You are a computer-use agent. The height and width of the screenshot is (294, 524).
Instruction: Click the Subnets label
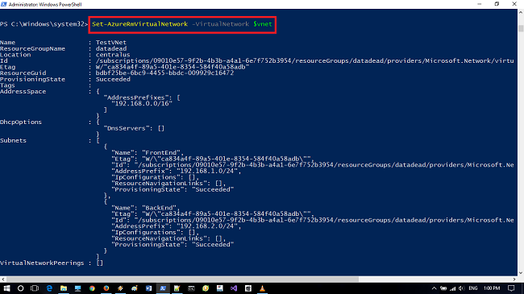13,140
